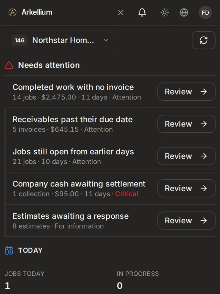Click the "IN PROGRESS" stat label
Screen dimensions: 220x294
138,274
